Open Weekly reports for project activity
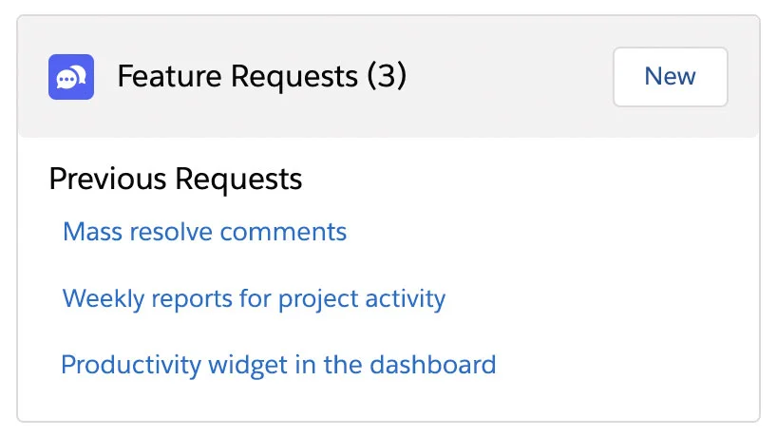Screen dimensions: 777x437 click(x=254, y=298)
